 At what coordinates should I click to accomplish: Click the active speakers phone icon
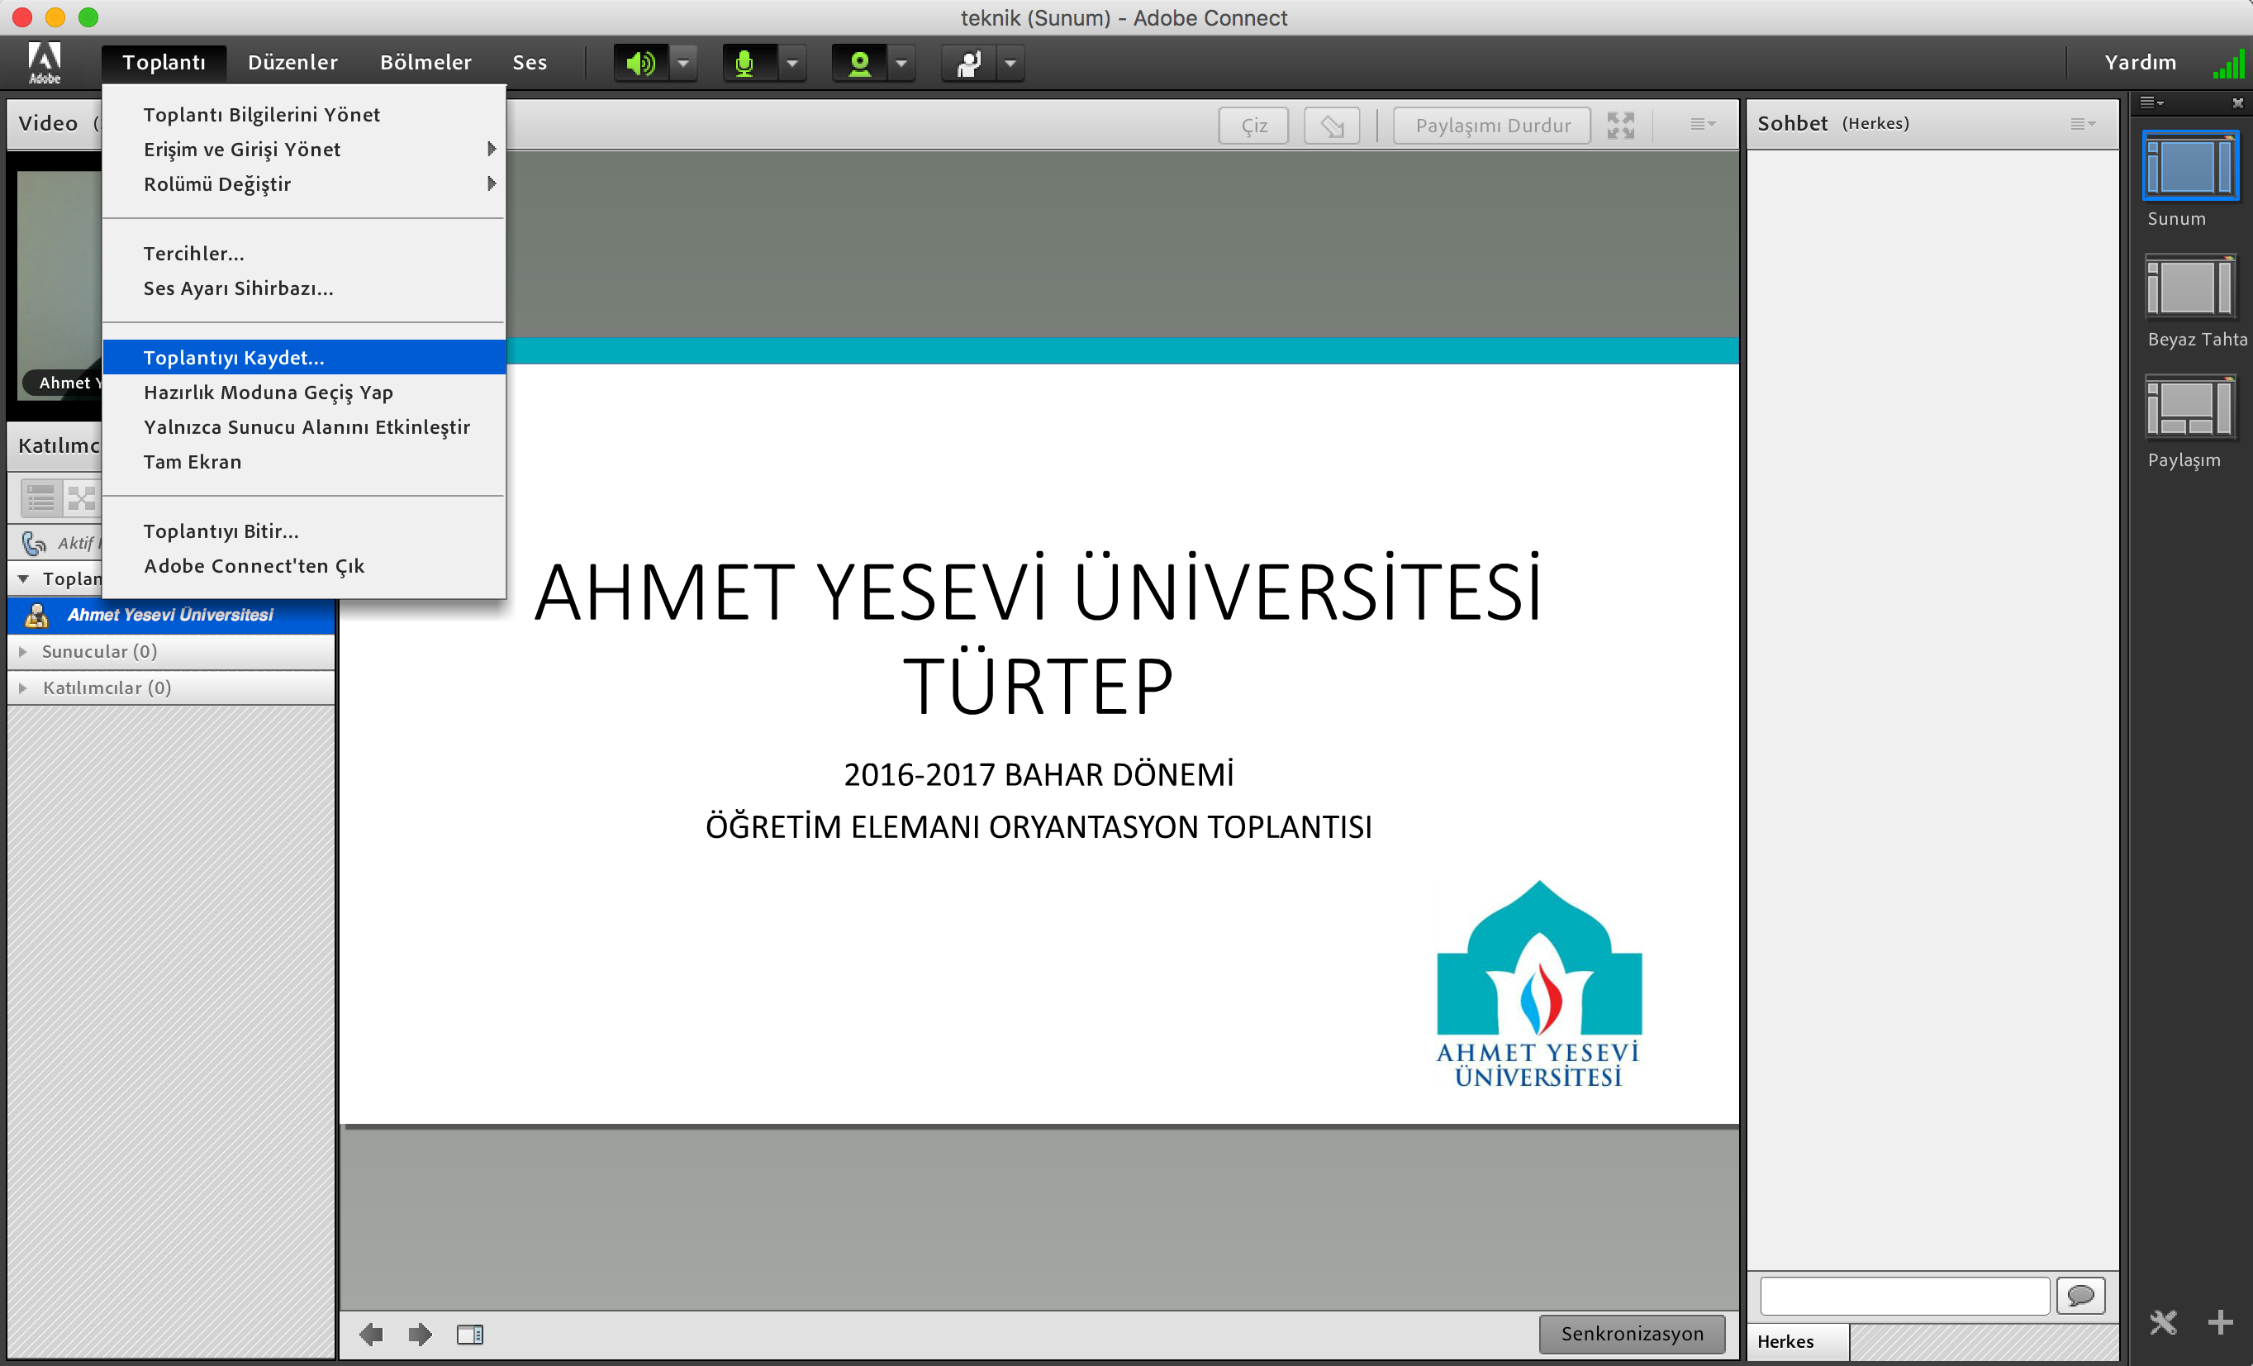pyautogui.click(x=35, y=543)
